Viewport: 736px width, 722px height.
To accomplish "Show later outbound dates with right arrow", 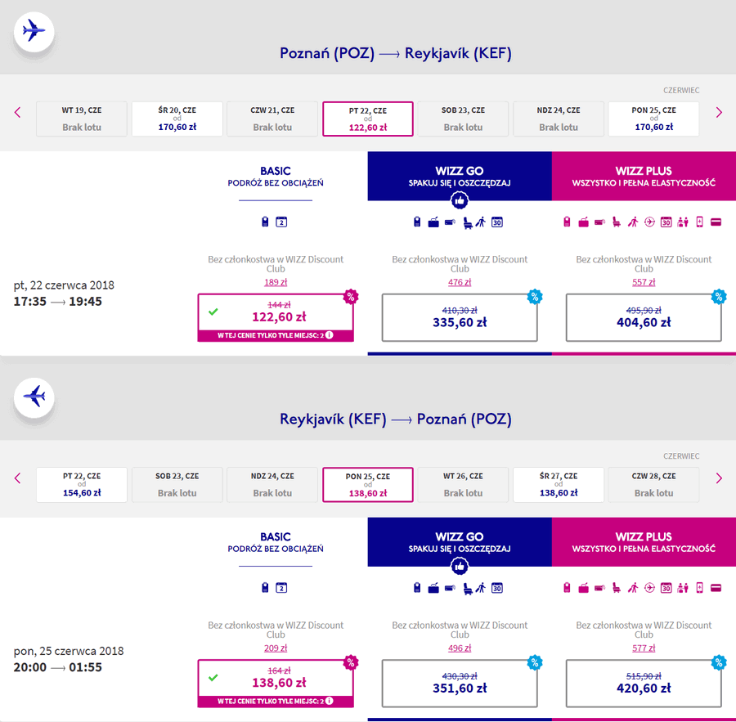I will tap(719, 112).
